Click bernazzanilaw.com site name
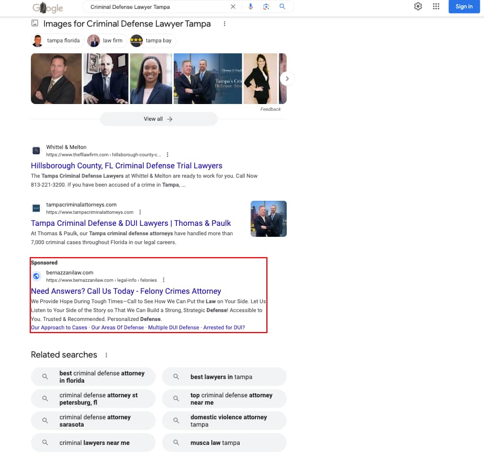Screen dimensions: 484x470 (x=70, y=272)
